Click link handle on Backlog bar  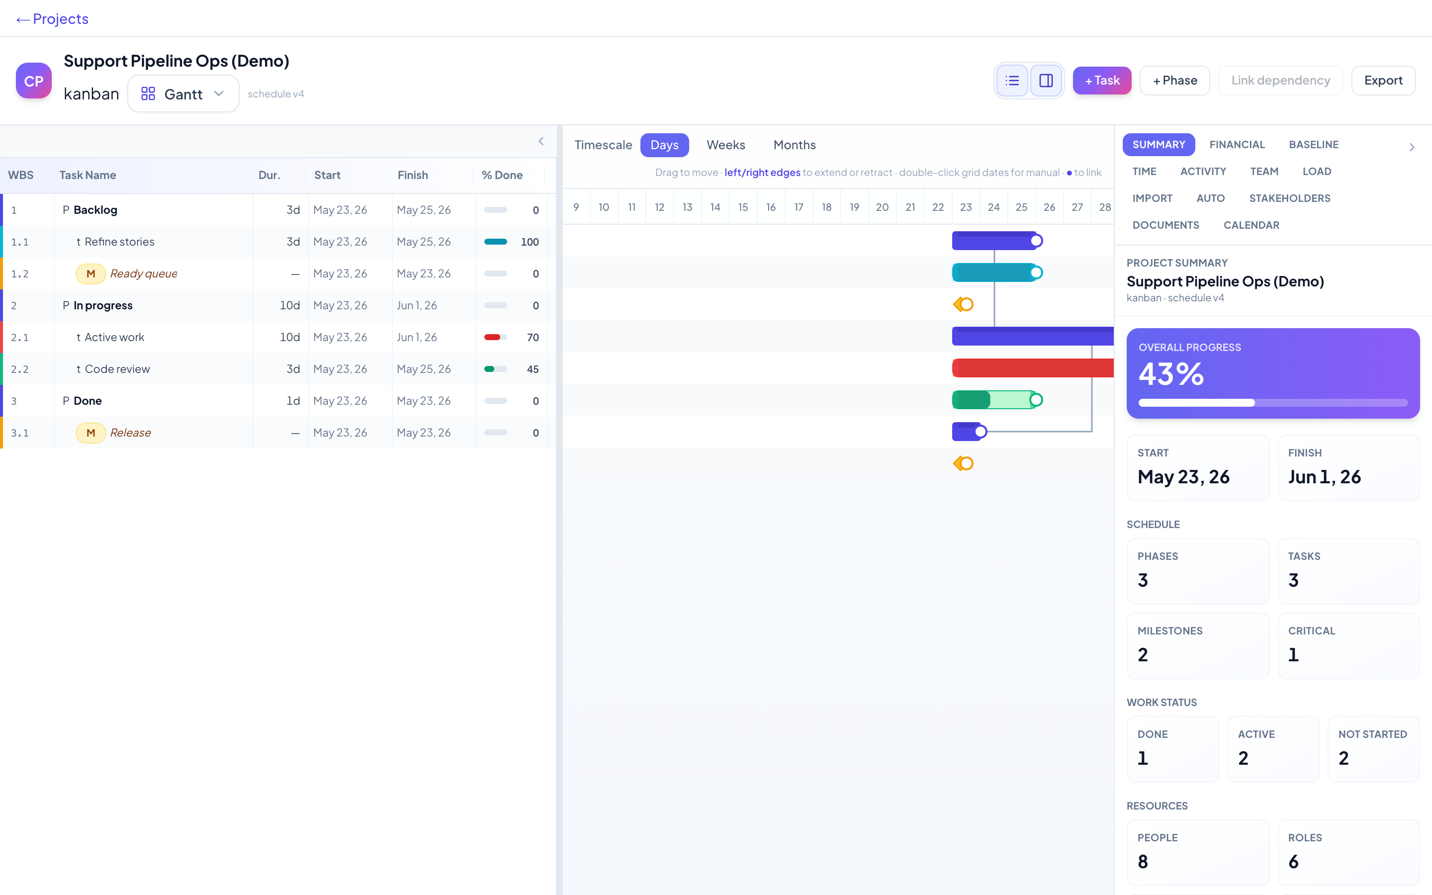pos(1036,241)
